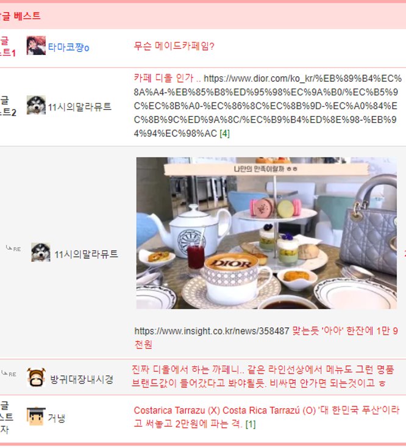This screenshot has height=448, width=406.
Task: Select the 무슨 메이드카페임? comment text
Action: pyautogui.click(x=174, y=46)
